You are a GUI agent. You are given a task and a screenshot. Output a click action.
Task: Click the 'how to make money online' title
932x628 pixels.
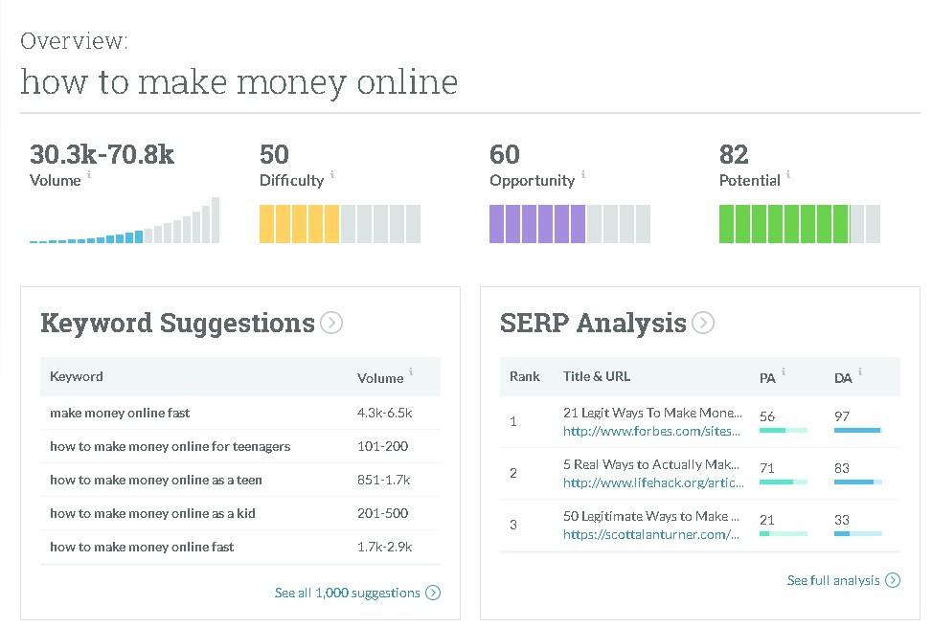[x=239, y=82]
